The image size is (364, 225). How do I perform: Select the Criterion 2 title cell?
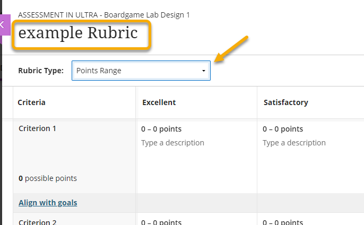pos(37,221)
